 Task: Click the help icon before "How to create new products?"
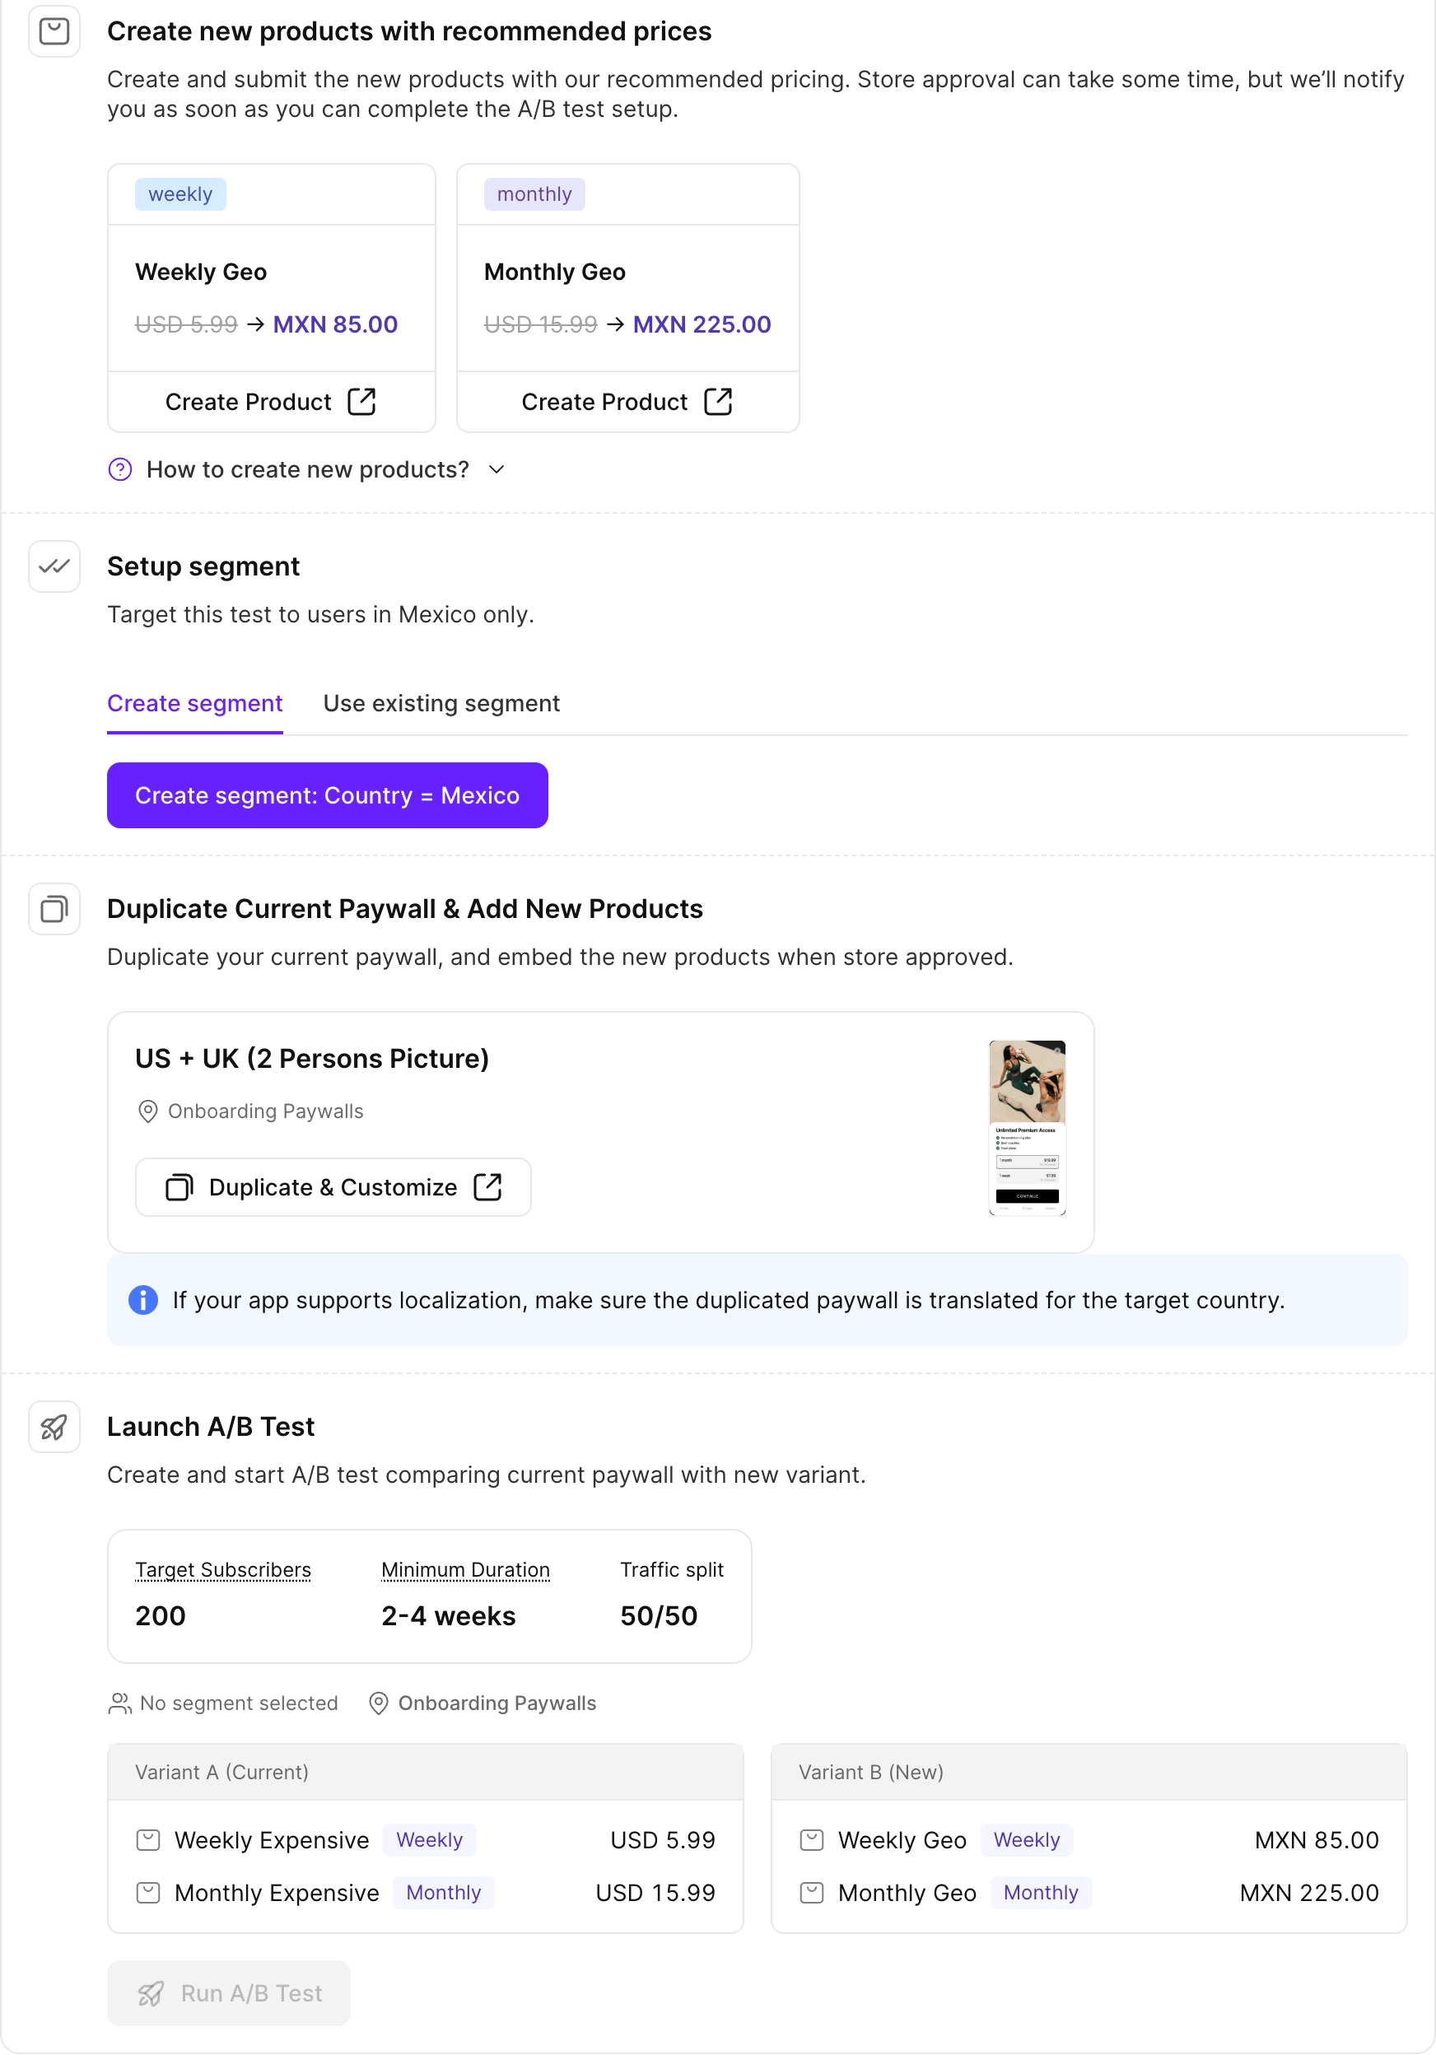(120, 469)
